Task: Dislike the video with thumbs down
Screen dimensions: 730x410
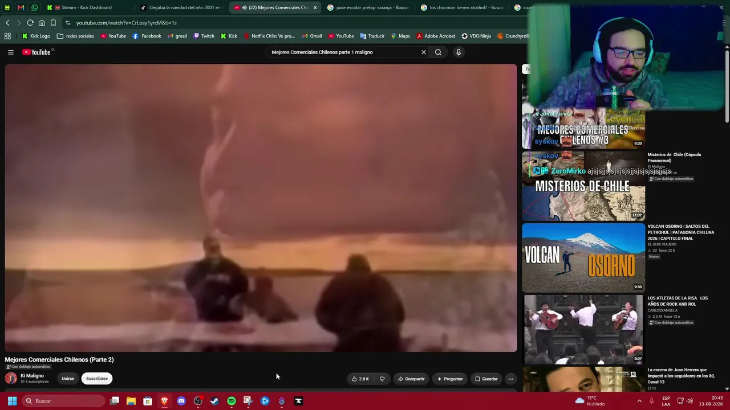Action: click(382, 379)
